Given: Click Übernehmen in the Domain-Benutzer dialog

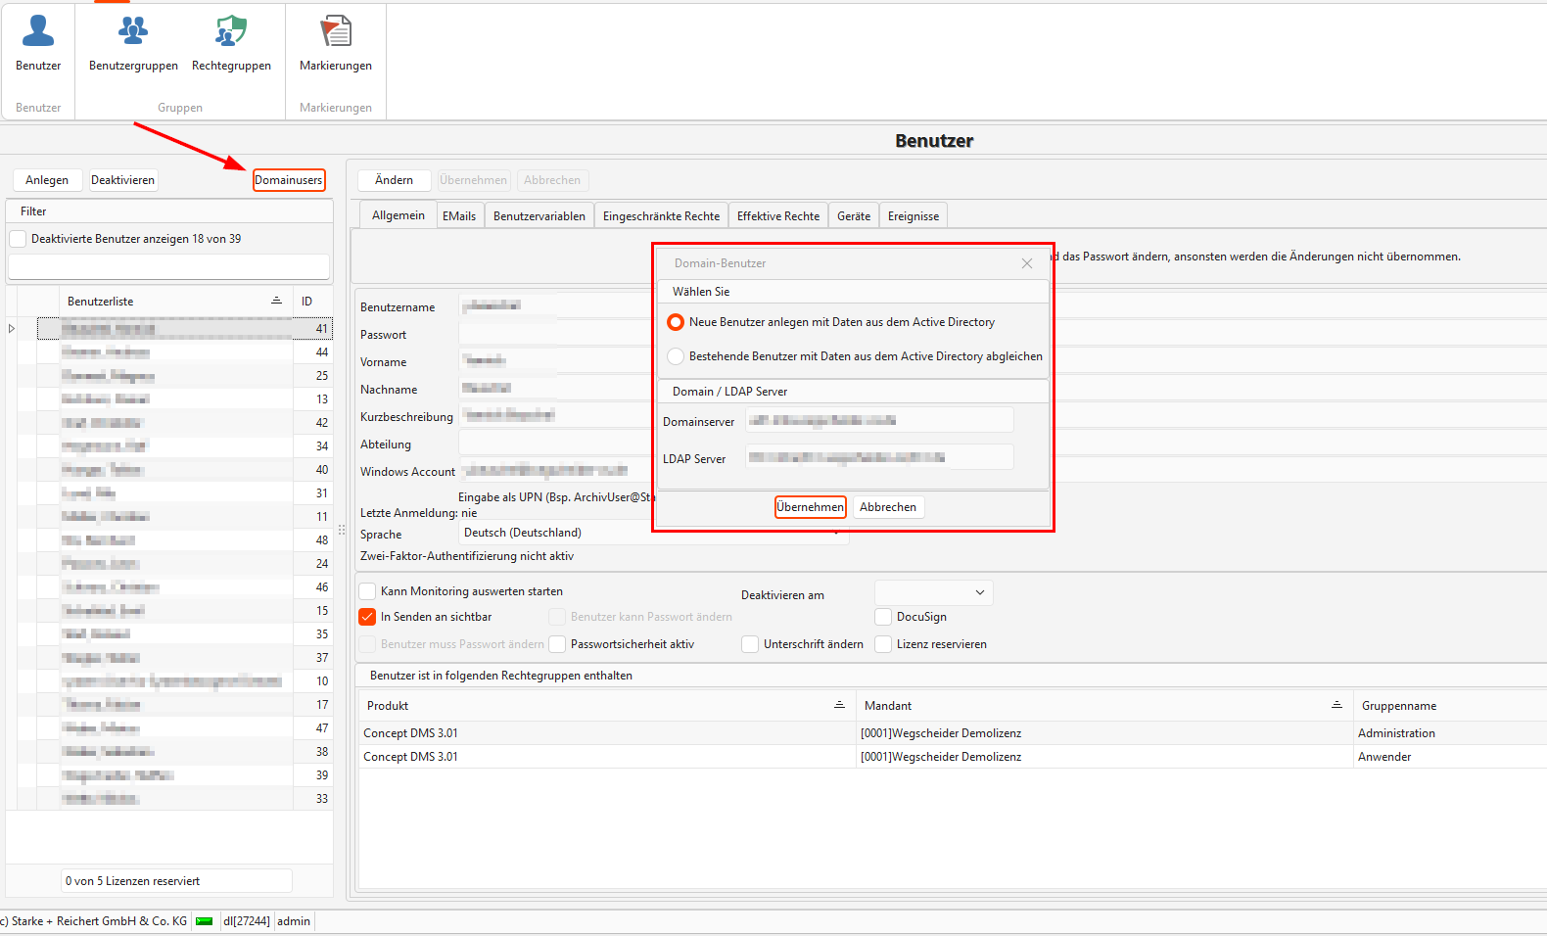Looking at the screenshot, I should point(810,507).
